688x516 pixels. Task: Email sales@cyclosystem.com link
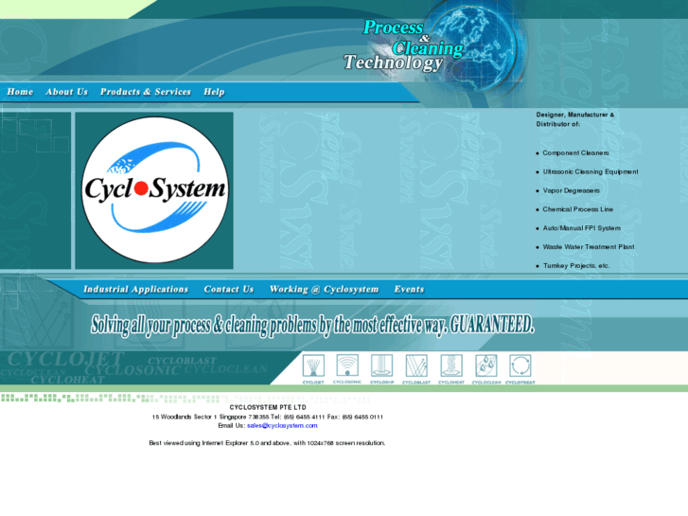click(x=282, y=425)
